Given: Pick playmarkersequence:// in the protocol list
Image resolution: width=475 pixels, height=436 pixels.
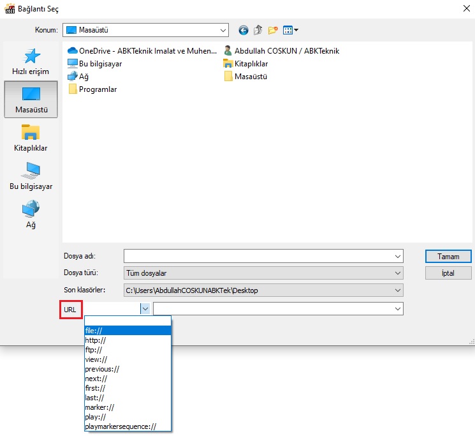Looking at the screenshot, I should [x=120, y=426].
